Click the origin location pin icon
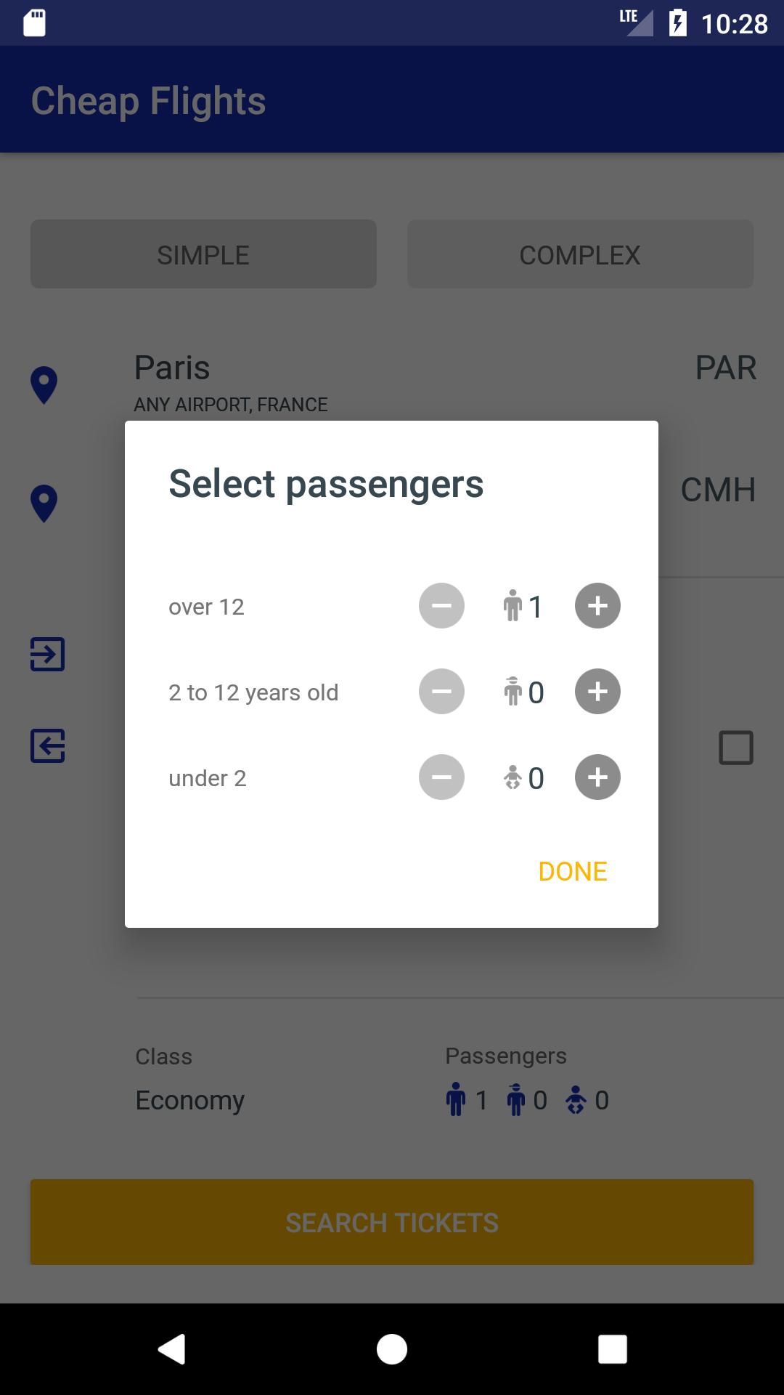Screen dimensions: 784x1395 pyautogui.click(x=44, y=384)
